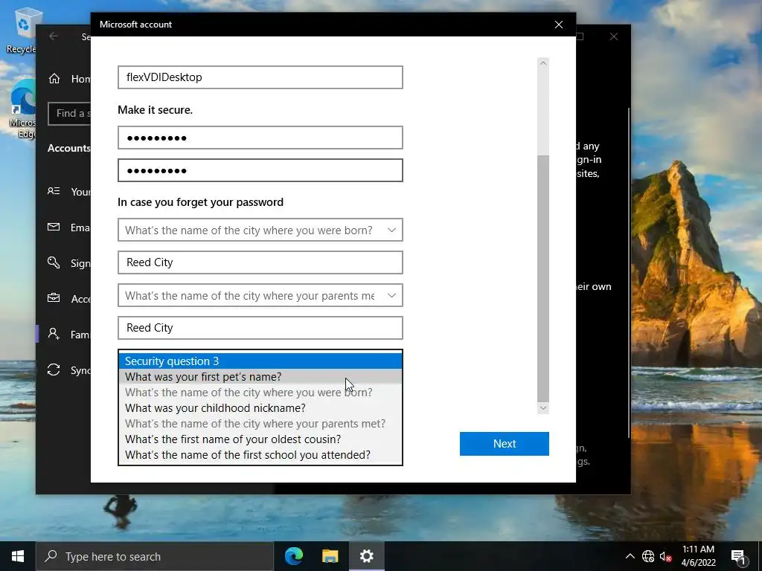
Task: Open the notification center icon
Action: point(738,556)
